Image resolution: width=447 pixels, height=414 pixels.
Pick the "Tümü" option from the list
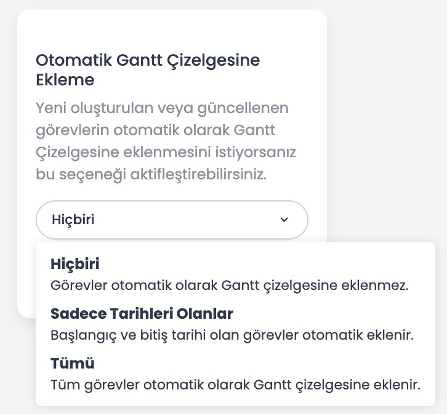click(x=73, y=363)
